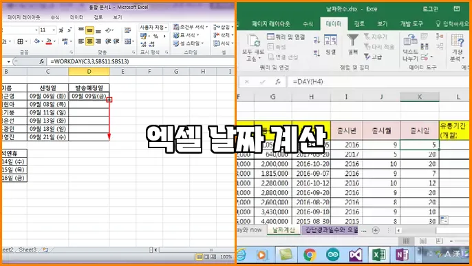Open 개발 도구 tab in right Excel

pyautogui.click(x=411, y=23)
